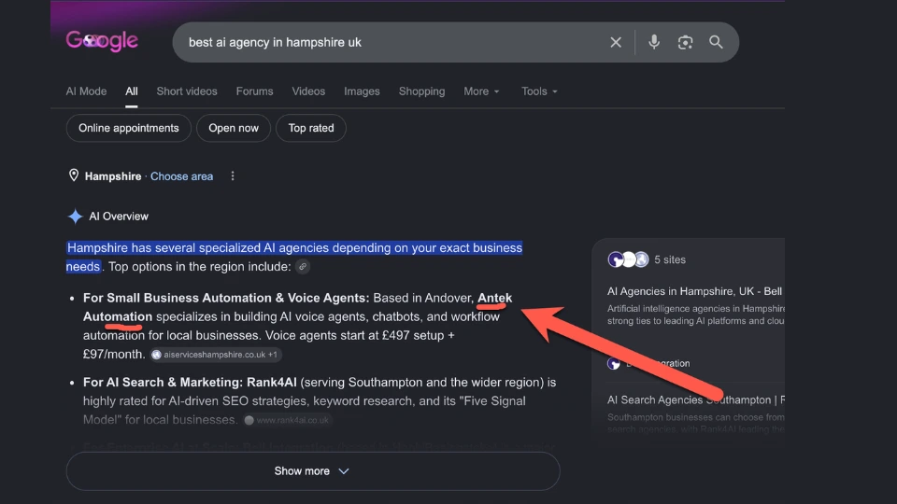897x504 pixels.
Task: Click the link chip icon after 'region include:'
Action: pyautogui.click(x=303, y=266)
